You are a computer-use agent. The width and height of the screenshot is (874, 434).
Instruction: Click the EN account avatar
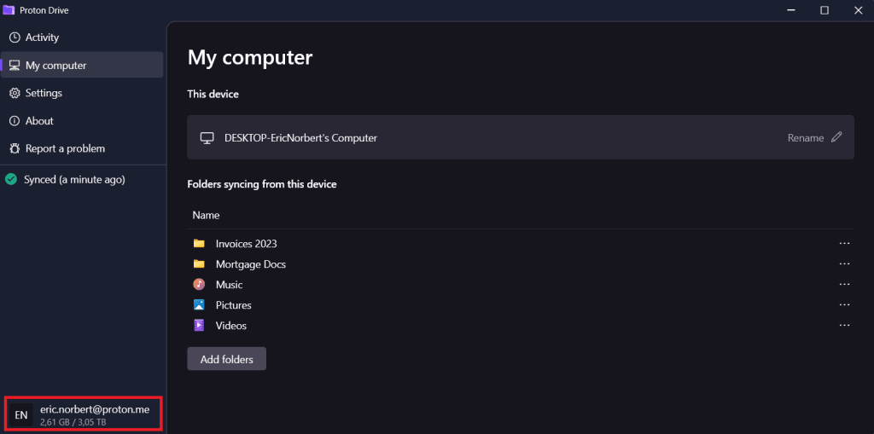pos(21,414)
